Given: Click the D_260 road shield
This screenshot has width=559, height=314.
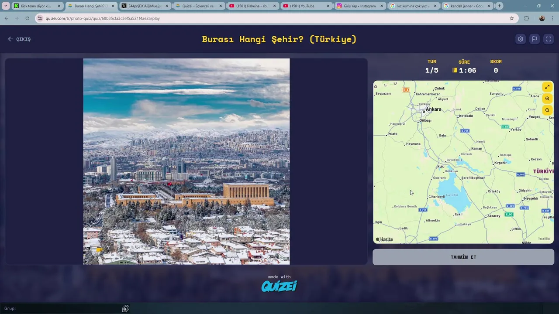Looking at the screenshot, I should click(x=521, y=174).
